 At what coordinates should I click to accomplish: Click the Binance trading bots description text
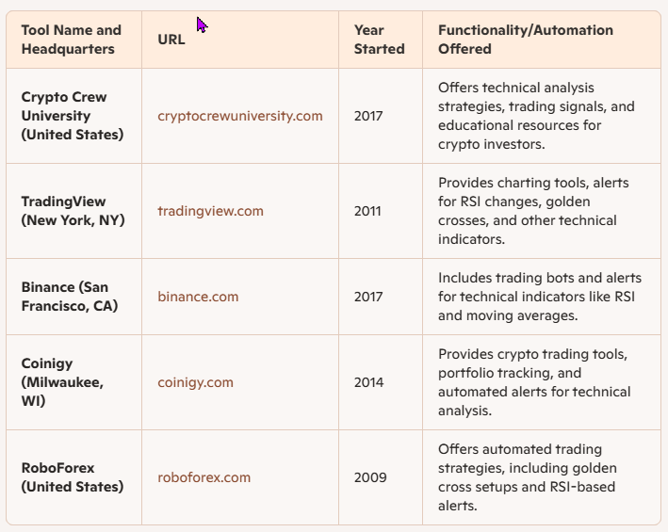coord(540,297)
